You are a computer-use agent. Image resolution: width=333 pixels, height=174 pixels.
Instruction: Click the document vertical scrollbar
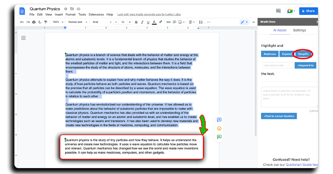coord(256,84)
